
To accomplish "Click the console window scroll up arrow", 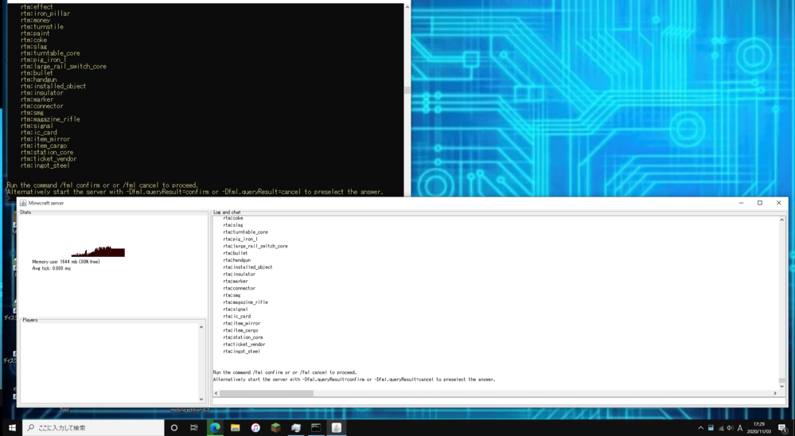I will pos(407,7).
